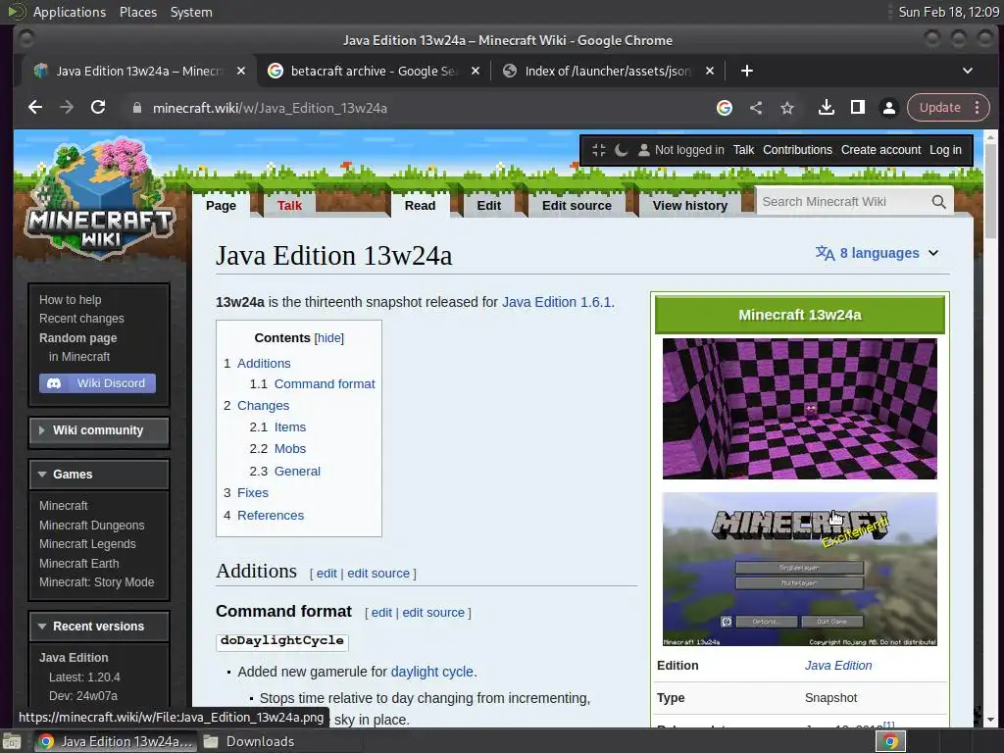The width and height of the screenshot is (1004, 753).
Task: Click the Wiki Discord button
Action: 97,383
